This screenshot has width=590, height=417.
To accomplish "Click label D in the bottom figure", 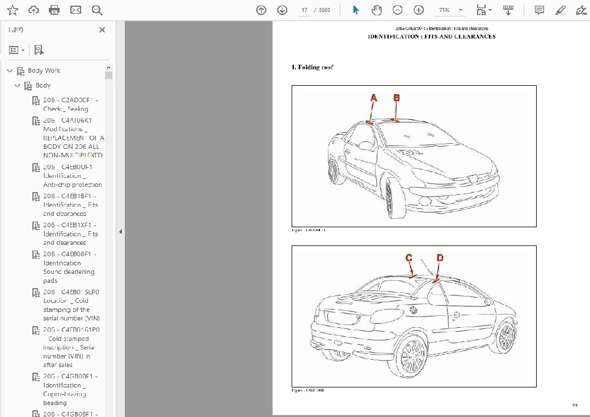I will [x=440, y=258].
